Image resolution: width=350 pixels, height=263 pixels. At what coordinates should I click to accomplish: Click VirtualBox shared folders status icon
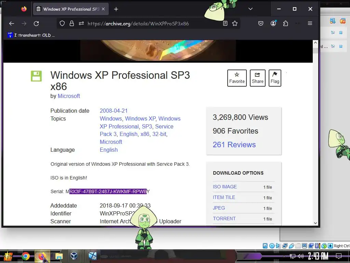298,246
